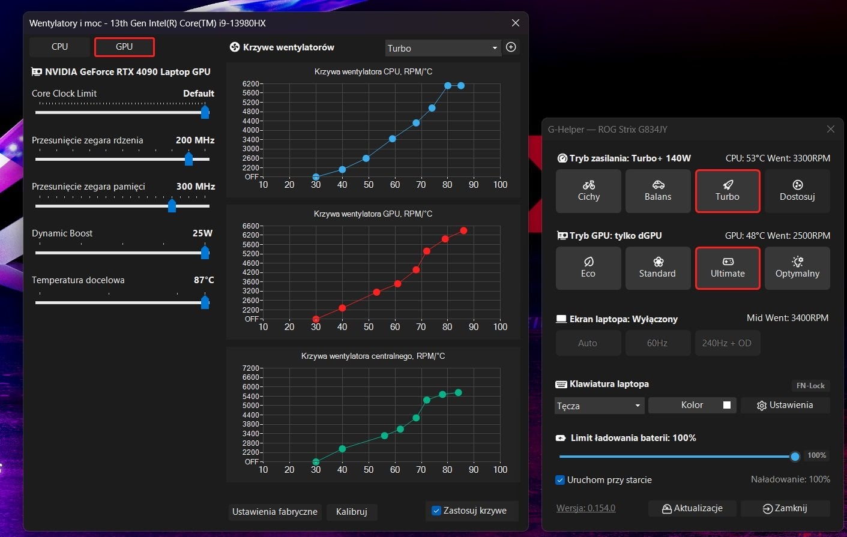Open Aktualizacje updates window
Screen dimensions: 847x537
[x=692, y=509]
